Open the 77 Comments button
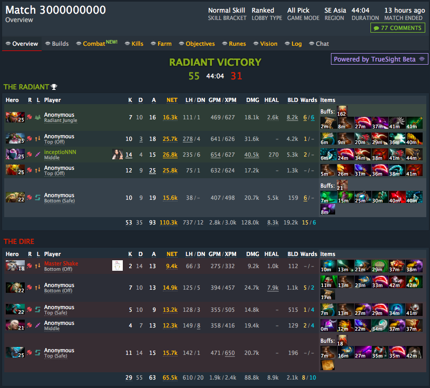 [x=398, y=28]
